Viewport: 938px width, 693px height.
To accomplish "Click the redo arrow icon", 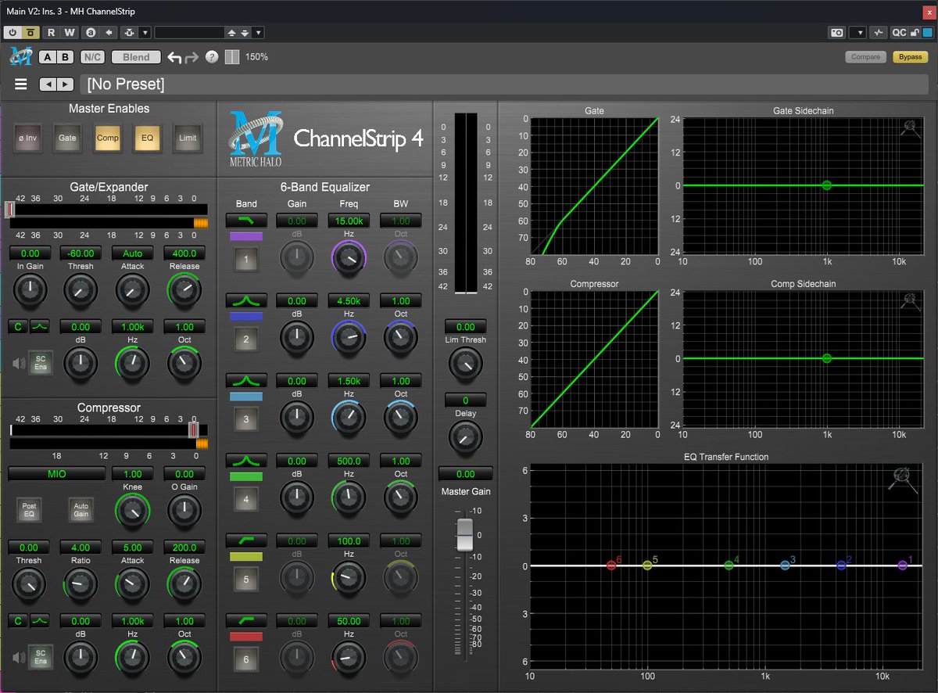I will pos(192,57).
